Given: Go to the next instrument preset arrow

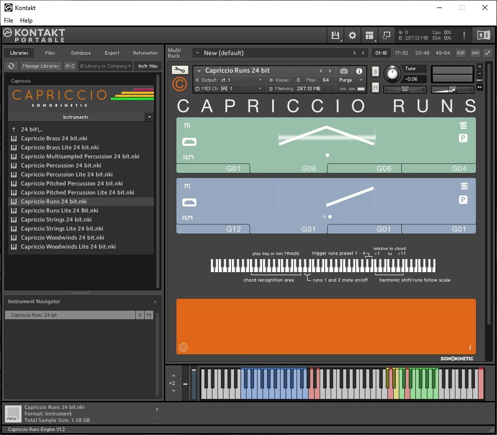Looking at the screenshot, I should [330, 71].
